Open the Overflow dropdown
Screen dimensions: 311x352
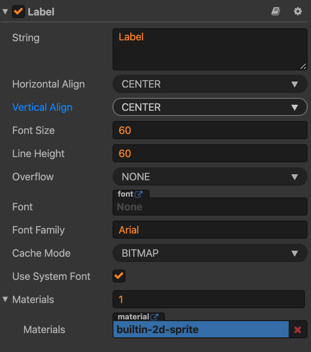210,177
